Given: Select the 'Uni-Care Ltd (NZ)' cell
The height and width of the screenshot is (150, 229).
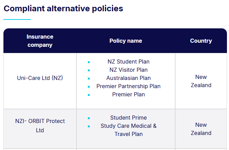Looking at the screenshot, I should tap(40, 78).
